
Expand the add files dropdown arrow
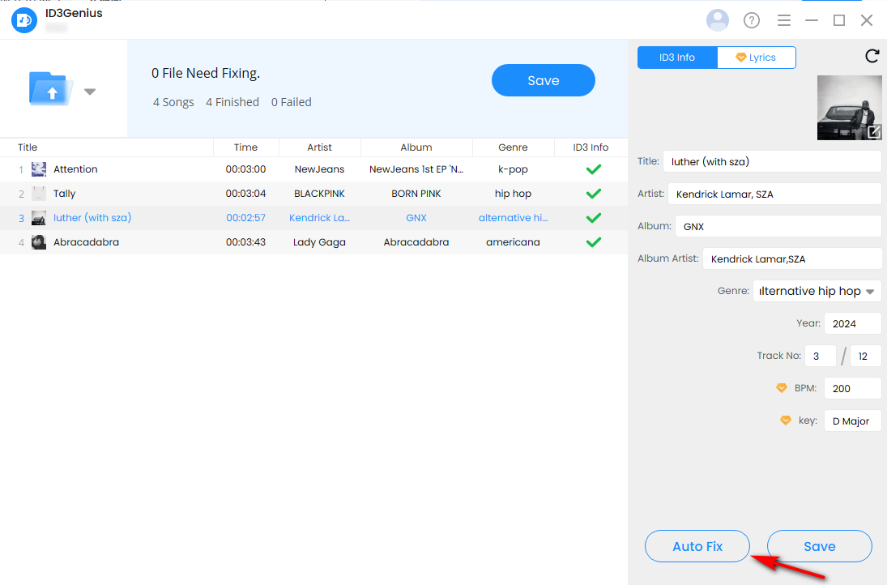90,91
